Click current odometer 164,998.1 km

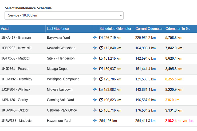click(145, 48)
